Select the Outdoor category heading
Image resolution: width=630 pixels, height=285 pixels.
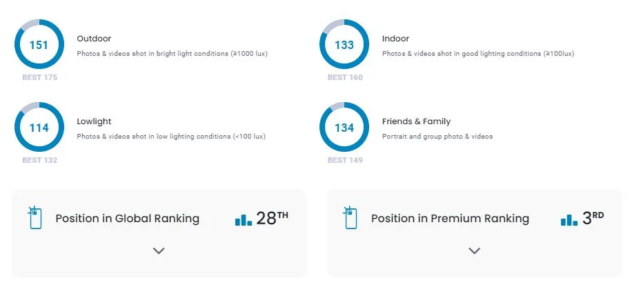click(x=94, y=39)
